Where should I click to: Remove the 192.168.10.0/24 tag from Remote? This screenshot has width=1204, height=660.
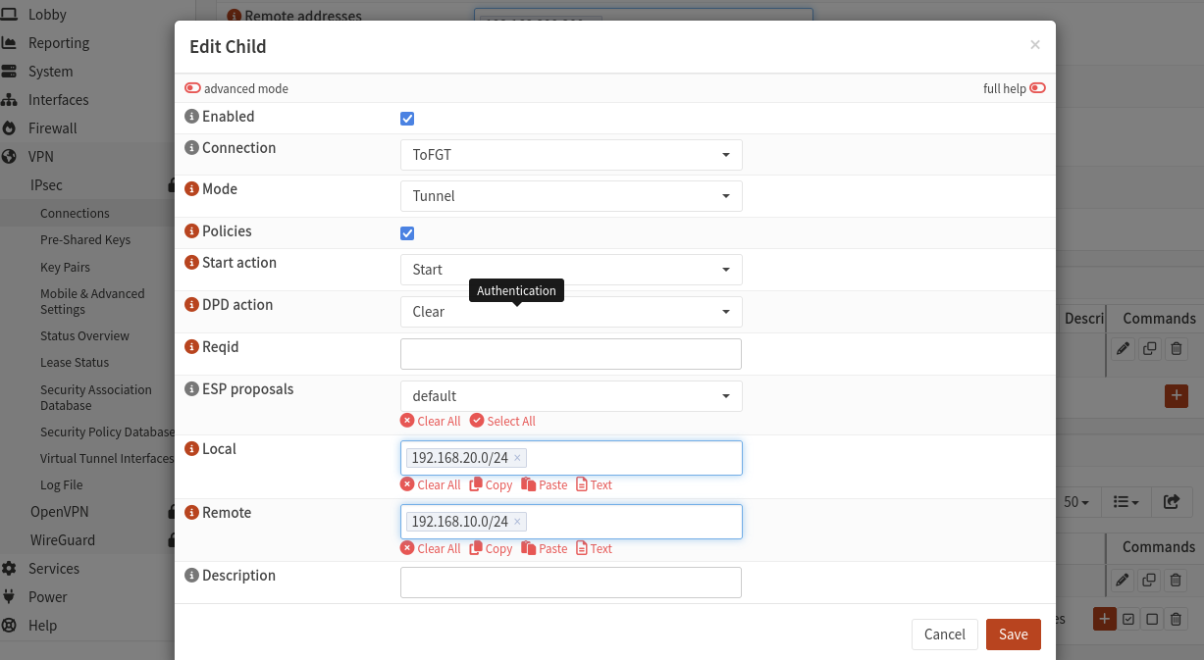(x=517, y=522)
